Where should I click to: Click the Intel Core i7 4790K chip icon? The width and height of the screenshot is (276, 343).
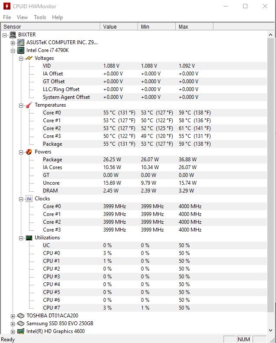coord(21,50)
